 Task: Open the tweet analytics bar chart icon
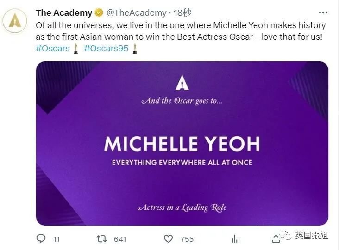pyautogui.click(x=236, y=238)
